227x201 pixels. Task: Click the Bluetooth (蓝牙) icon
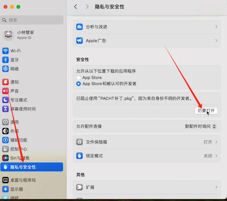5,60
